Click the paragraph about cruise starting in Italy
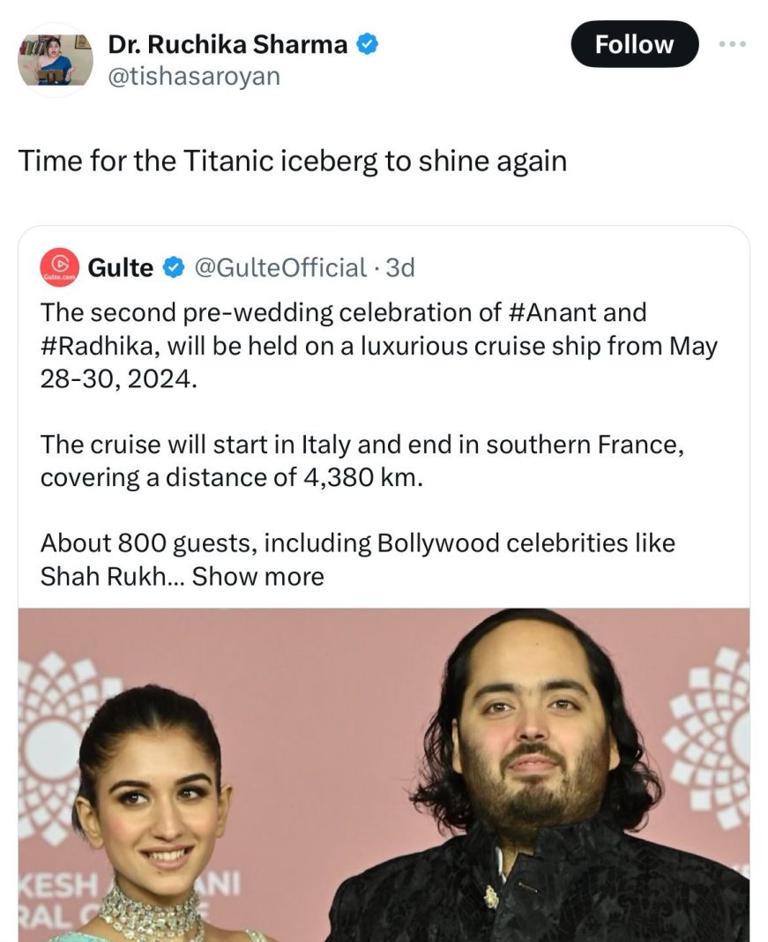 pyautogui.click(x=362, y=460)
